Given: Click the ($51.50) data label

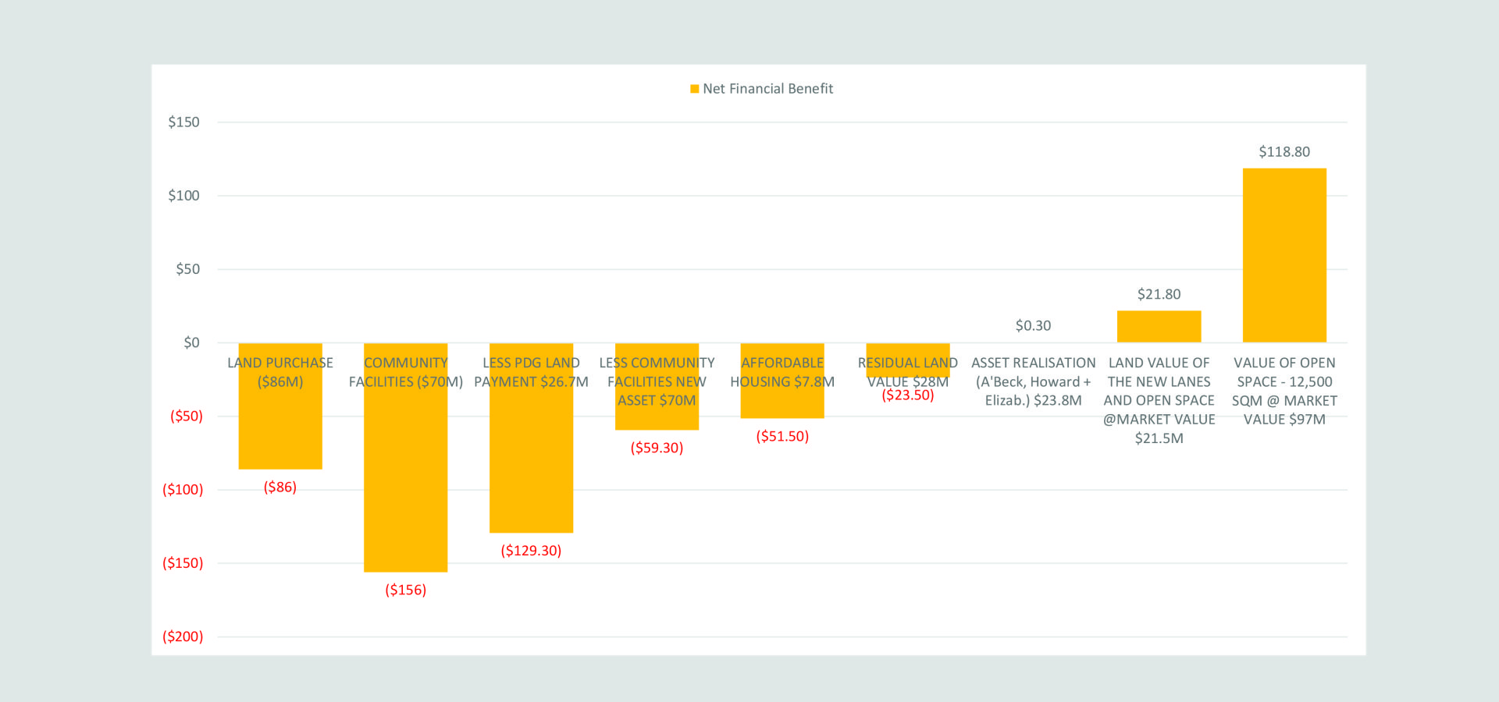Looking at the screenshot, I should [782, 437].
